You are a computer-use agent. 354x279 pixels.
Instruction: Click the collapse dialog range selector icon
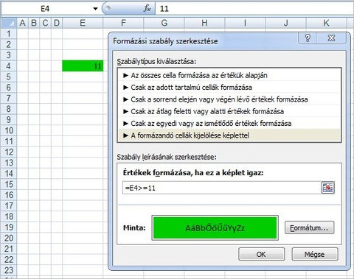click(327, 188)
